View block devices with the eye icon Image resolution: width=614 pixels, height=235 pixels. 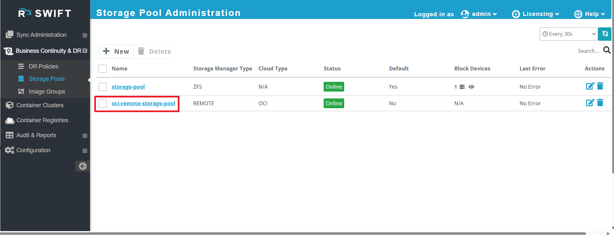pos(471,87)
